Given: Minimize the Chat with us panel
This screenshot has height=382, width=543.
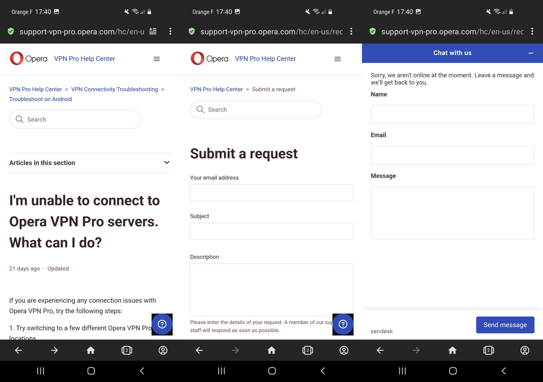Looking at the screenshot, I should pyautogui.click(x=531, y=53).
